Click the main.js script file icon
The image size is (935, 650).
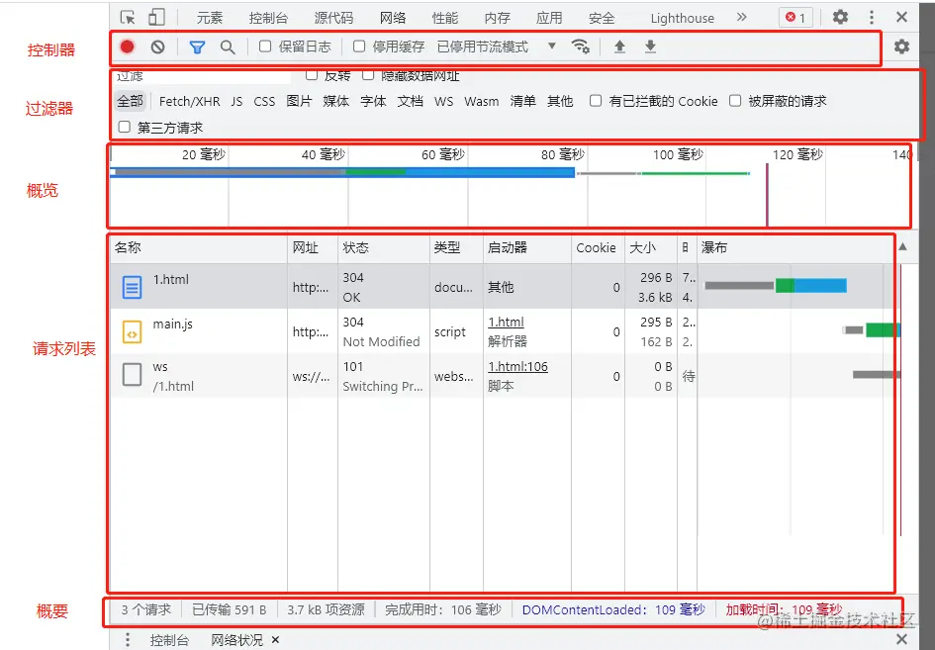pyautogui.click(x=132, y=331)
